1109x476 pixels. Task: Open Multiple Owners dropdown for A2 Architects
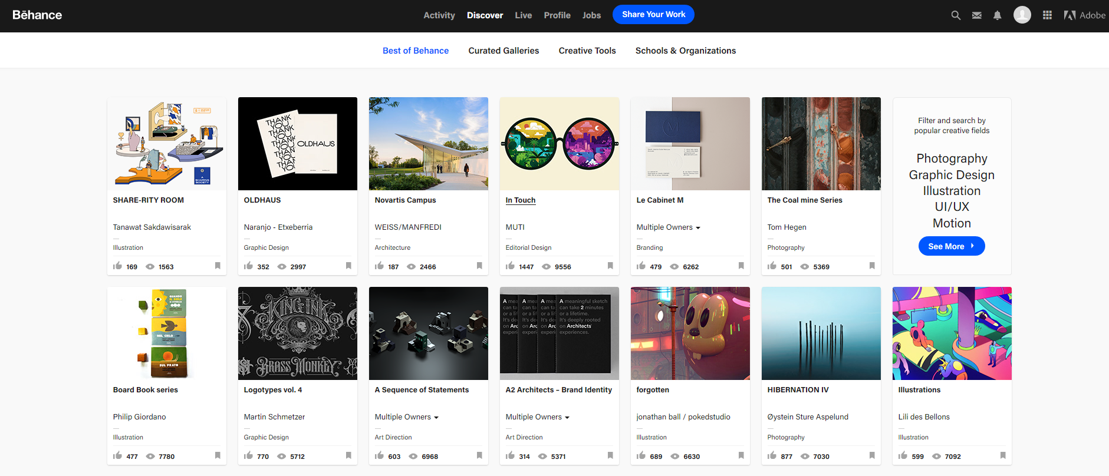(x=537, y=417)
